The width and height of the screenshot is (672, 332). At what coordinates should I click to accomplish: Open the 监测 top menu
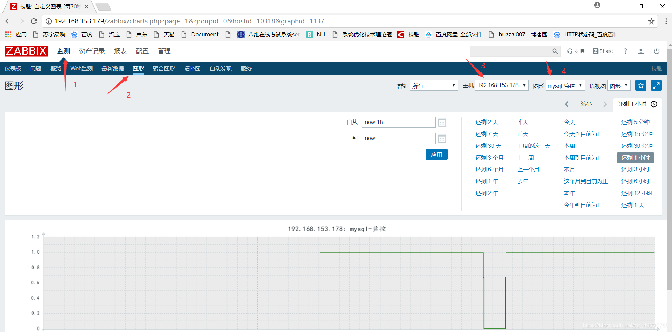[64, 51]
